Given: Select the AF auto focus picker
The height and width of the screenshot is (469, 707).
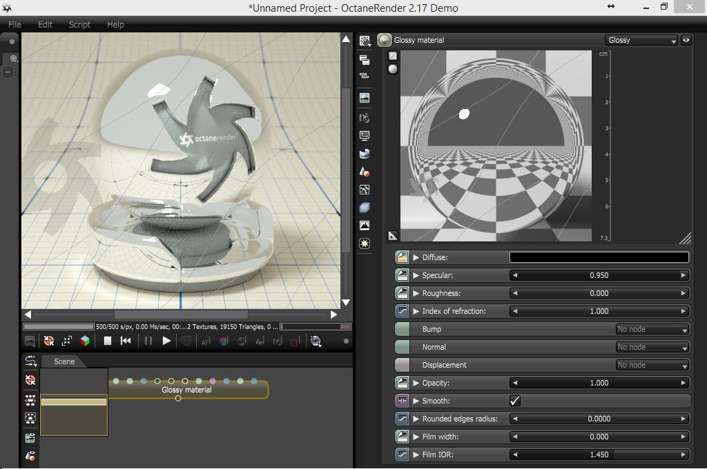Looking at the screenshot, I should (206, 341).
